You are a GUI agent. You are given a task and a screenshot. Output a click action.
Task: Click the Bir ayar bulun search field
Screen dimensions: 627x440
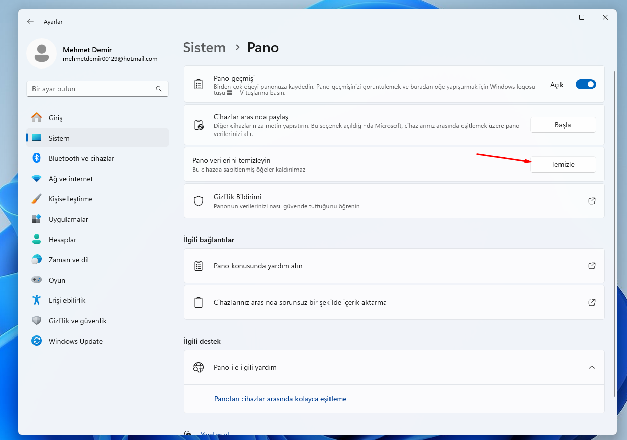[97, 89]
